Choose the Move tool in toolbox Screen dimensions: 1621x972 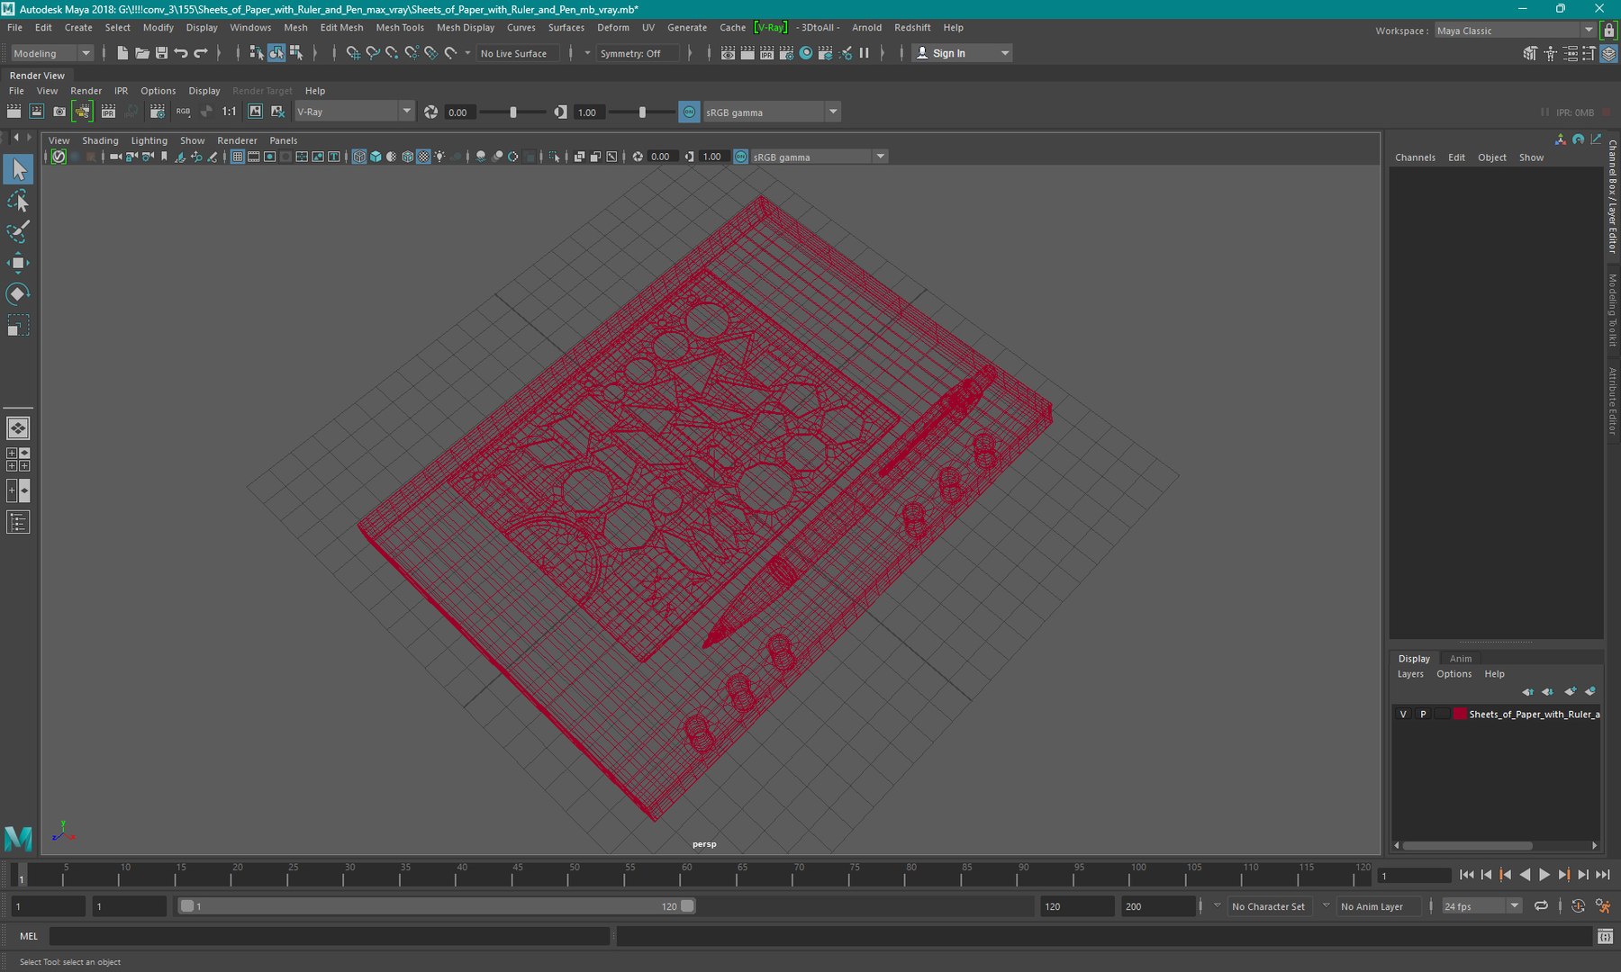[x=18, y=263]
